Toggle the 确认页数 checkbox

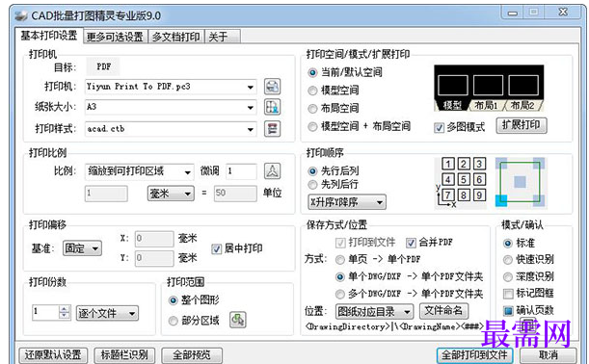(508, 311)
